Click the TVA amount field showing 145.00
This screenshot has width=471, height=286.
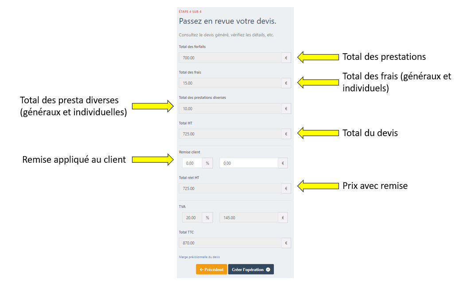coord(248,218)
